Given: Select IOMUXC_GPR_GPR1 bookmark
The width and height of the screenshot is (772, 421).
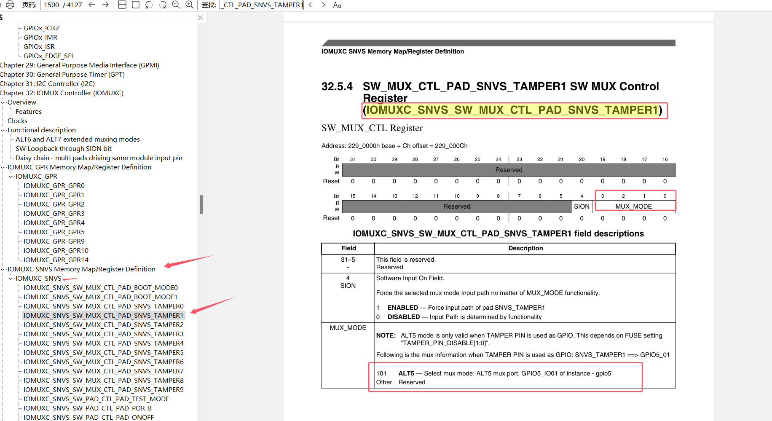Looking at the screenshot, I should point(54,195).
